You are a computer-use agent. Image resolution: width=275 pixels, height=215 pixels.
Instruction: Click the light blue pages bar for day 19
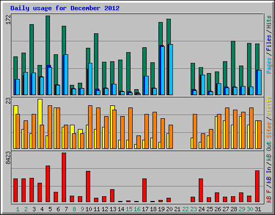pyautogui.click(x=163, y=70)
